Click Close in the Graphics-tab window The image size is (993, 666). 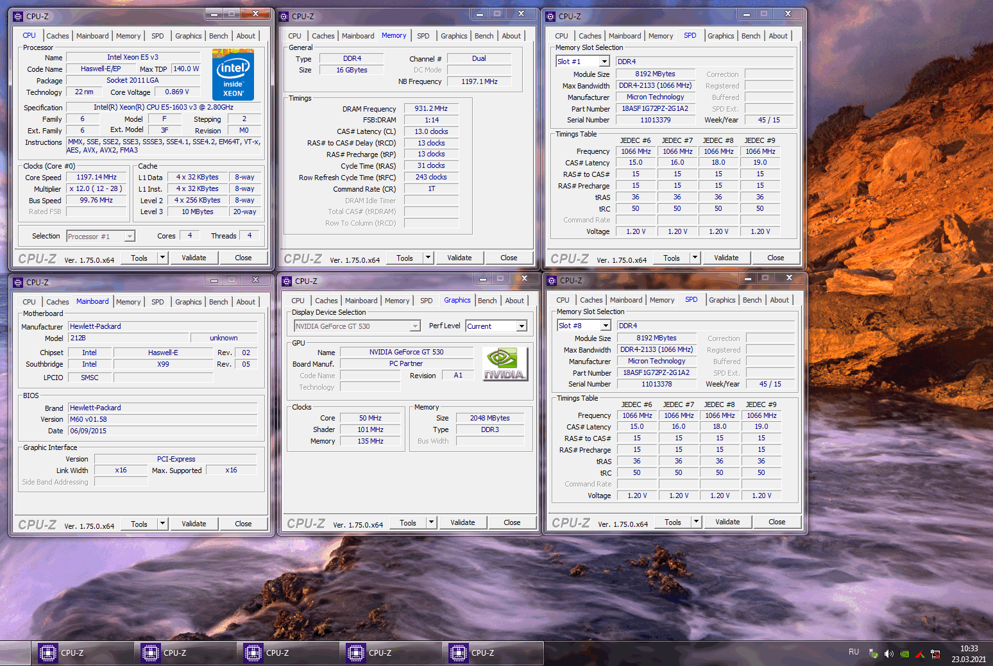coord(512,522)
